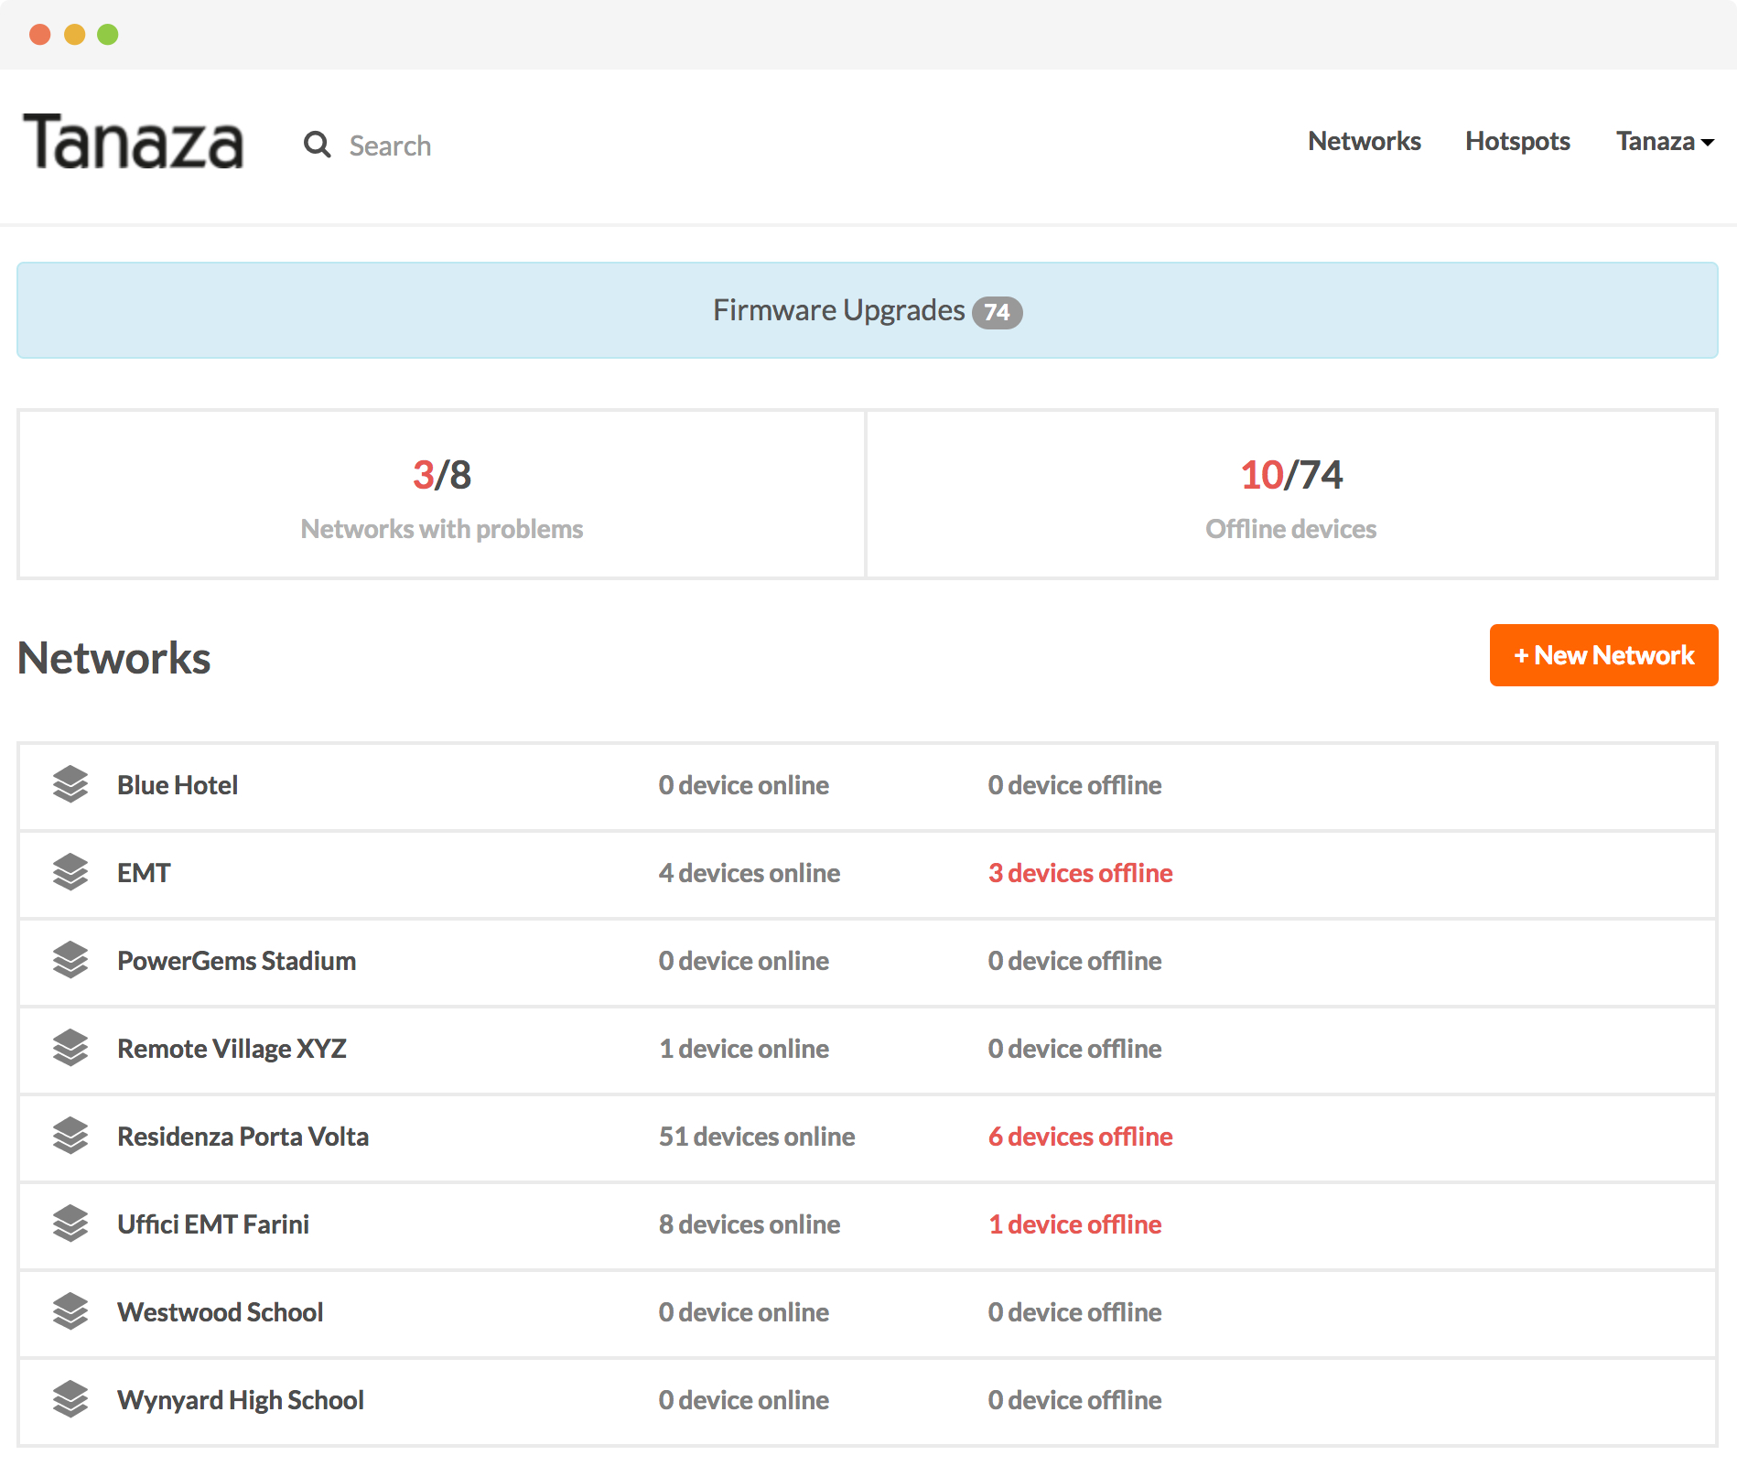Click '0 device online' in PowerGems Stadium row
Image resolution: width=1737 pixels, height=1466 pixels.
pyautogui.click(x=743, y=961)
